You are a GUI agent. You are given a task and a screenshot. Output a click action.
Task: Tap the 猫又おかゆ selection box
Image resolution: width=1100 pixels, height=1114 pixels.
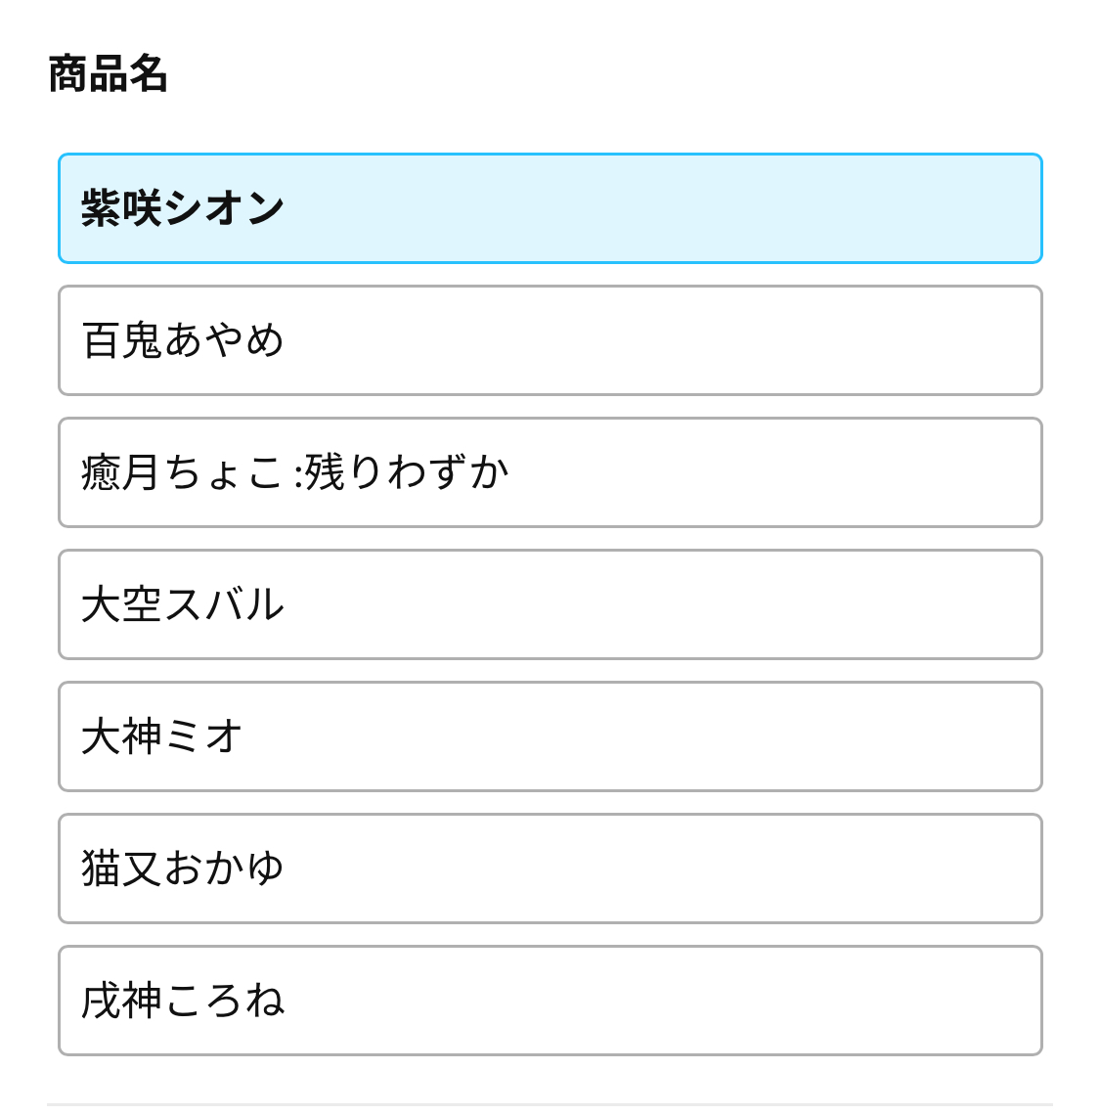coord(550,869)
